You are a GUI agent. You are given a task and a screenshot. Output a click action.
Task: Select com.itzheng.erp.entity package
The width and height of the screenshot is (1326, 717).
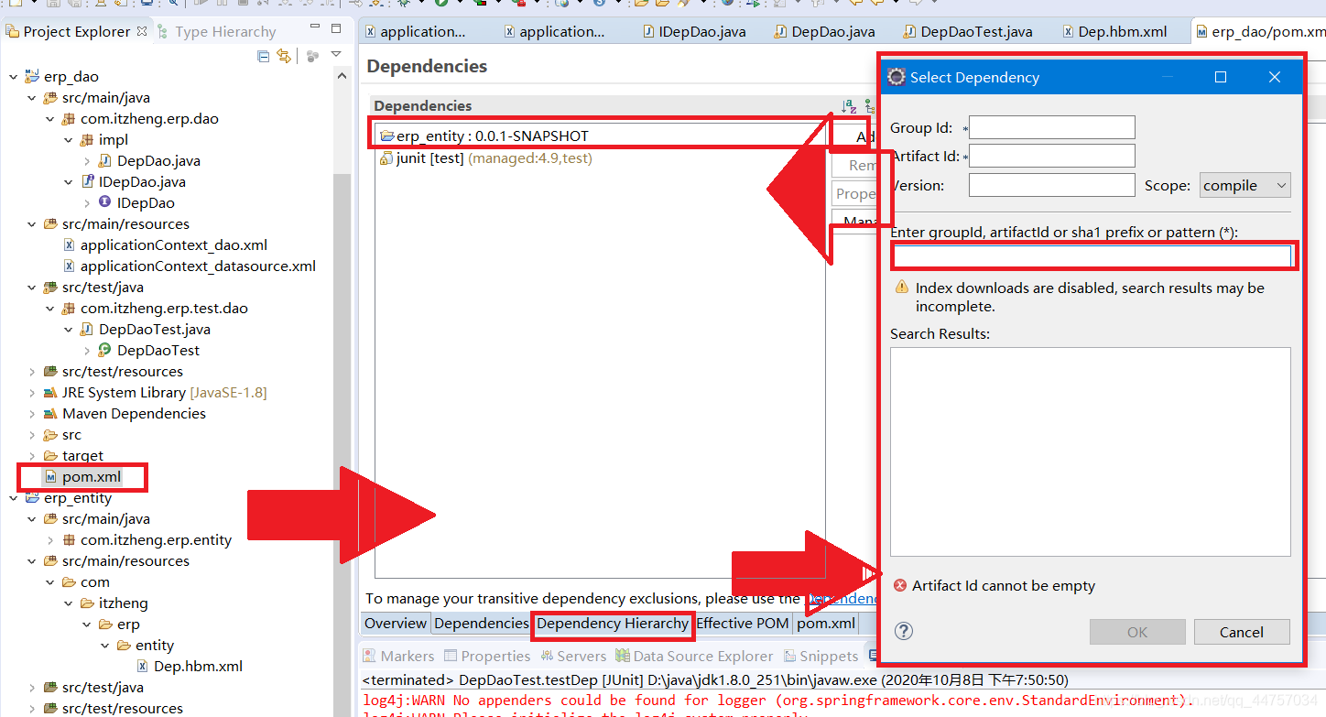point(156,539)
